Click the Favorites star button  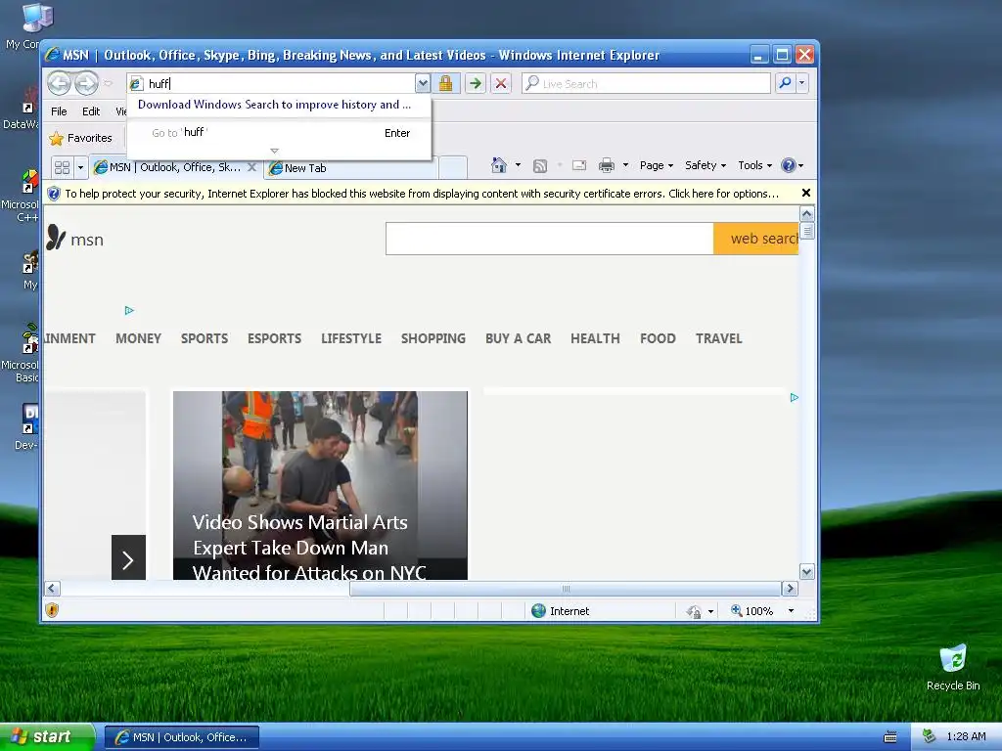point(80,138)
